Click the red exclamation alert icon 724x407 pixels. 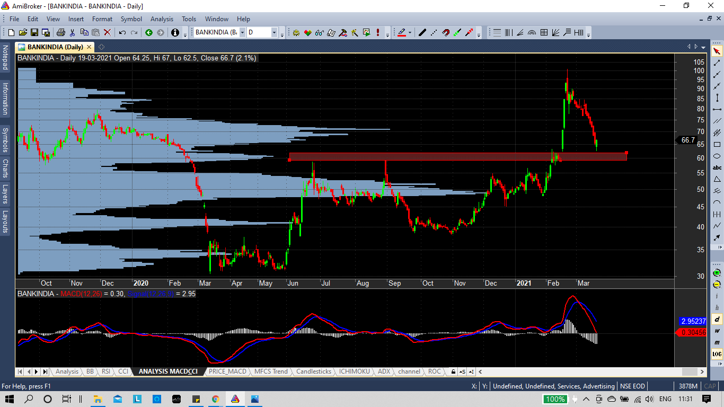[378, 32]
